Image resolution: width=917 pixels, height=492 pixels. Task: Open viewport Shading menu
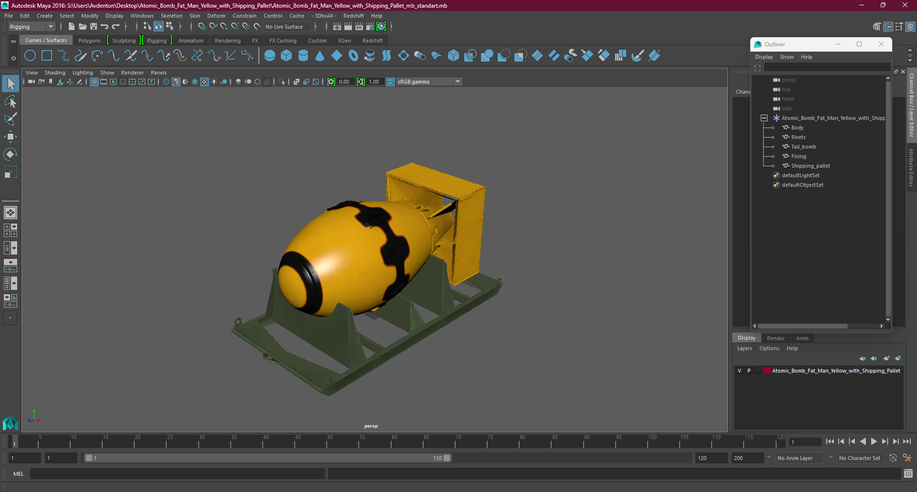point(55,73)
